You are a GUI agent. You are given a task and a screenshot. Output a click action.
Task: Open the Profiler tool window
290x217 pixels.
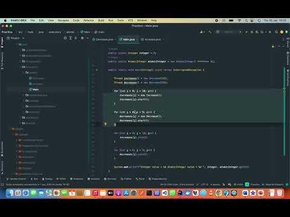(x=126, y=179)
